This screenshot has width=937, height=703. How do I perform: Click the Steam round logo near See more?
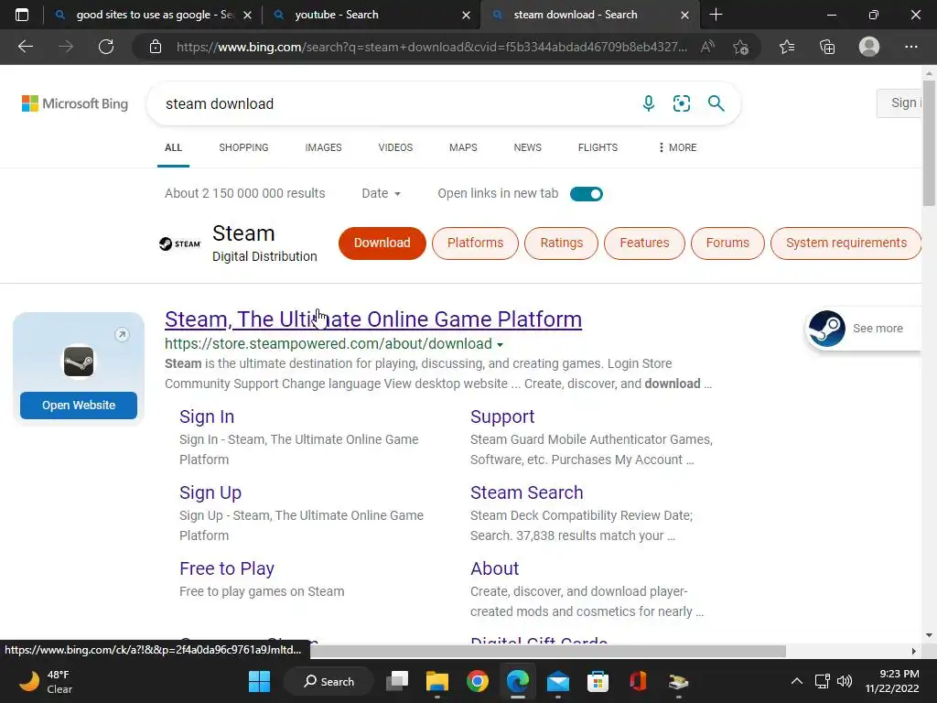click(x=826, y=329)
